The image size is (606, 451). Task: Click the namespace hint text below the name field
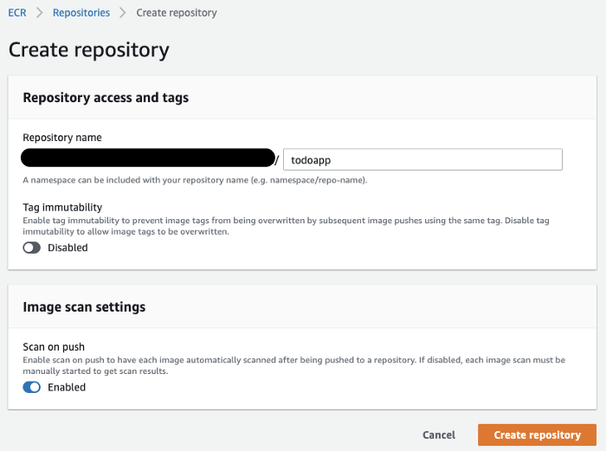(195, 181)
